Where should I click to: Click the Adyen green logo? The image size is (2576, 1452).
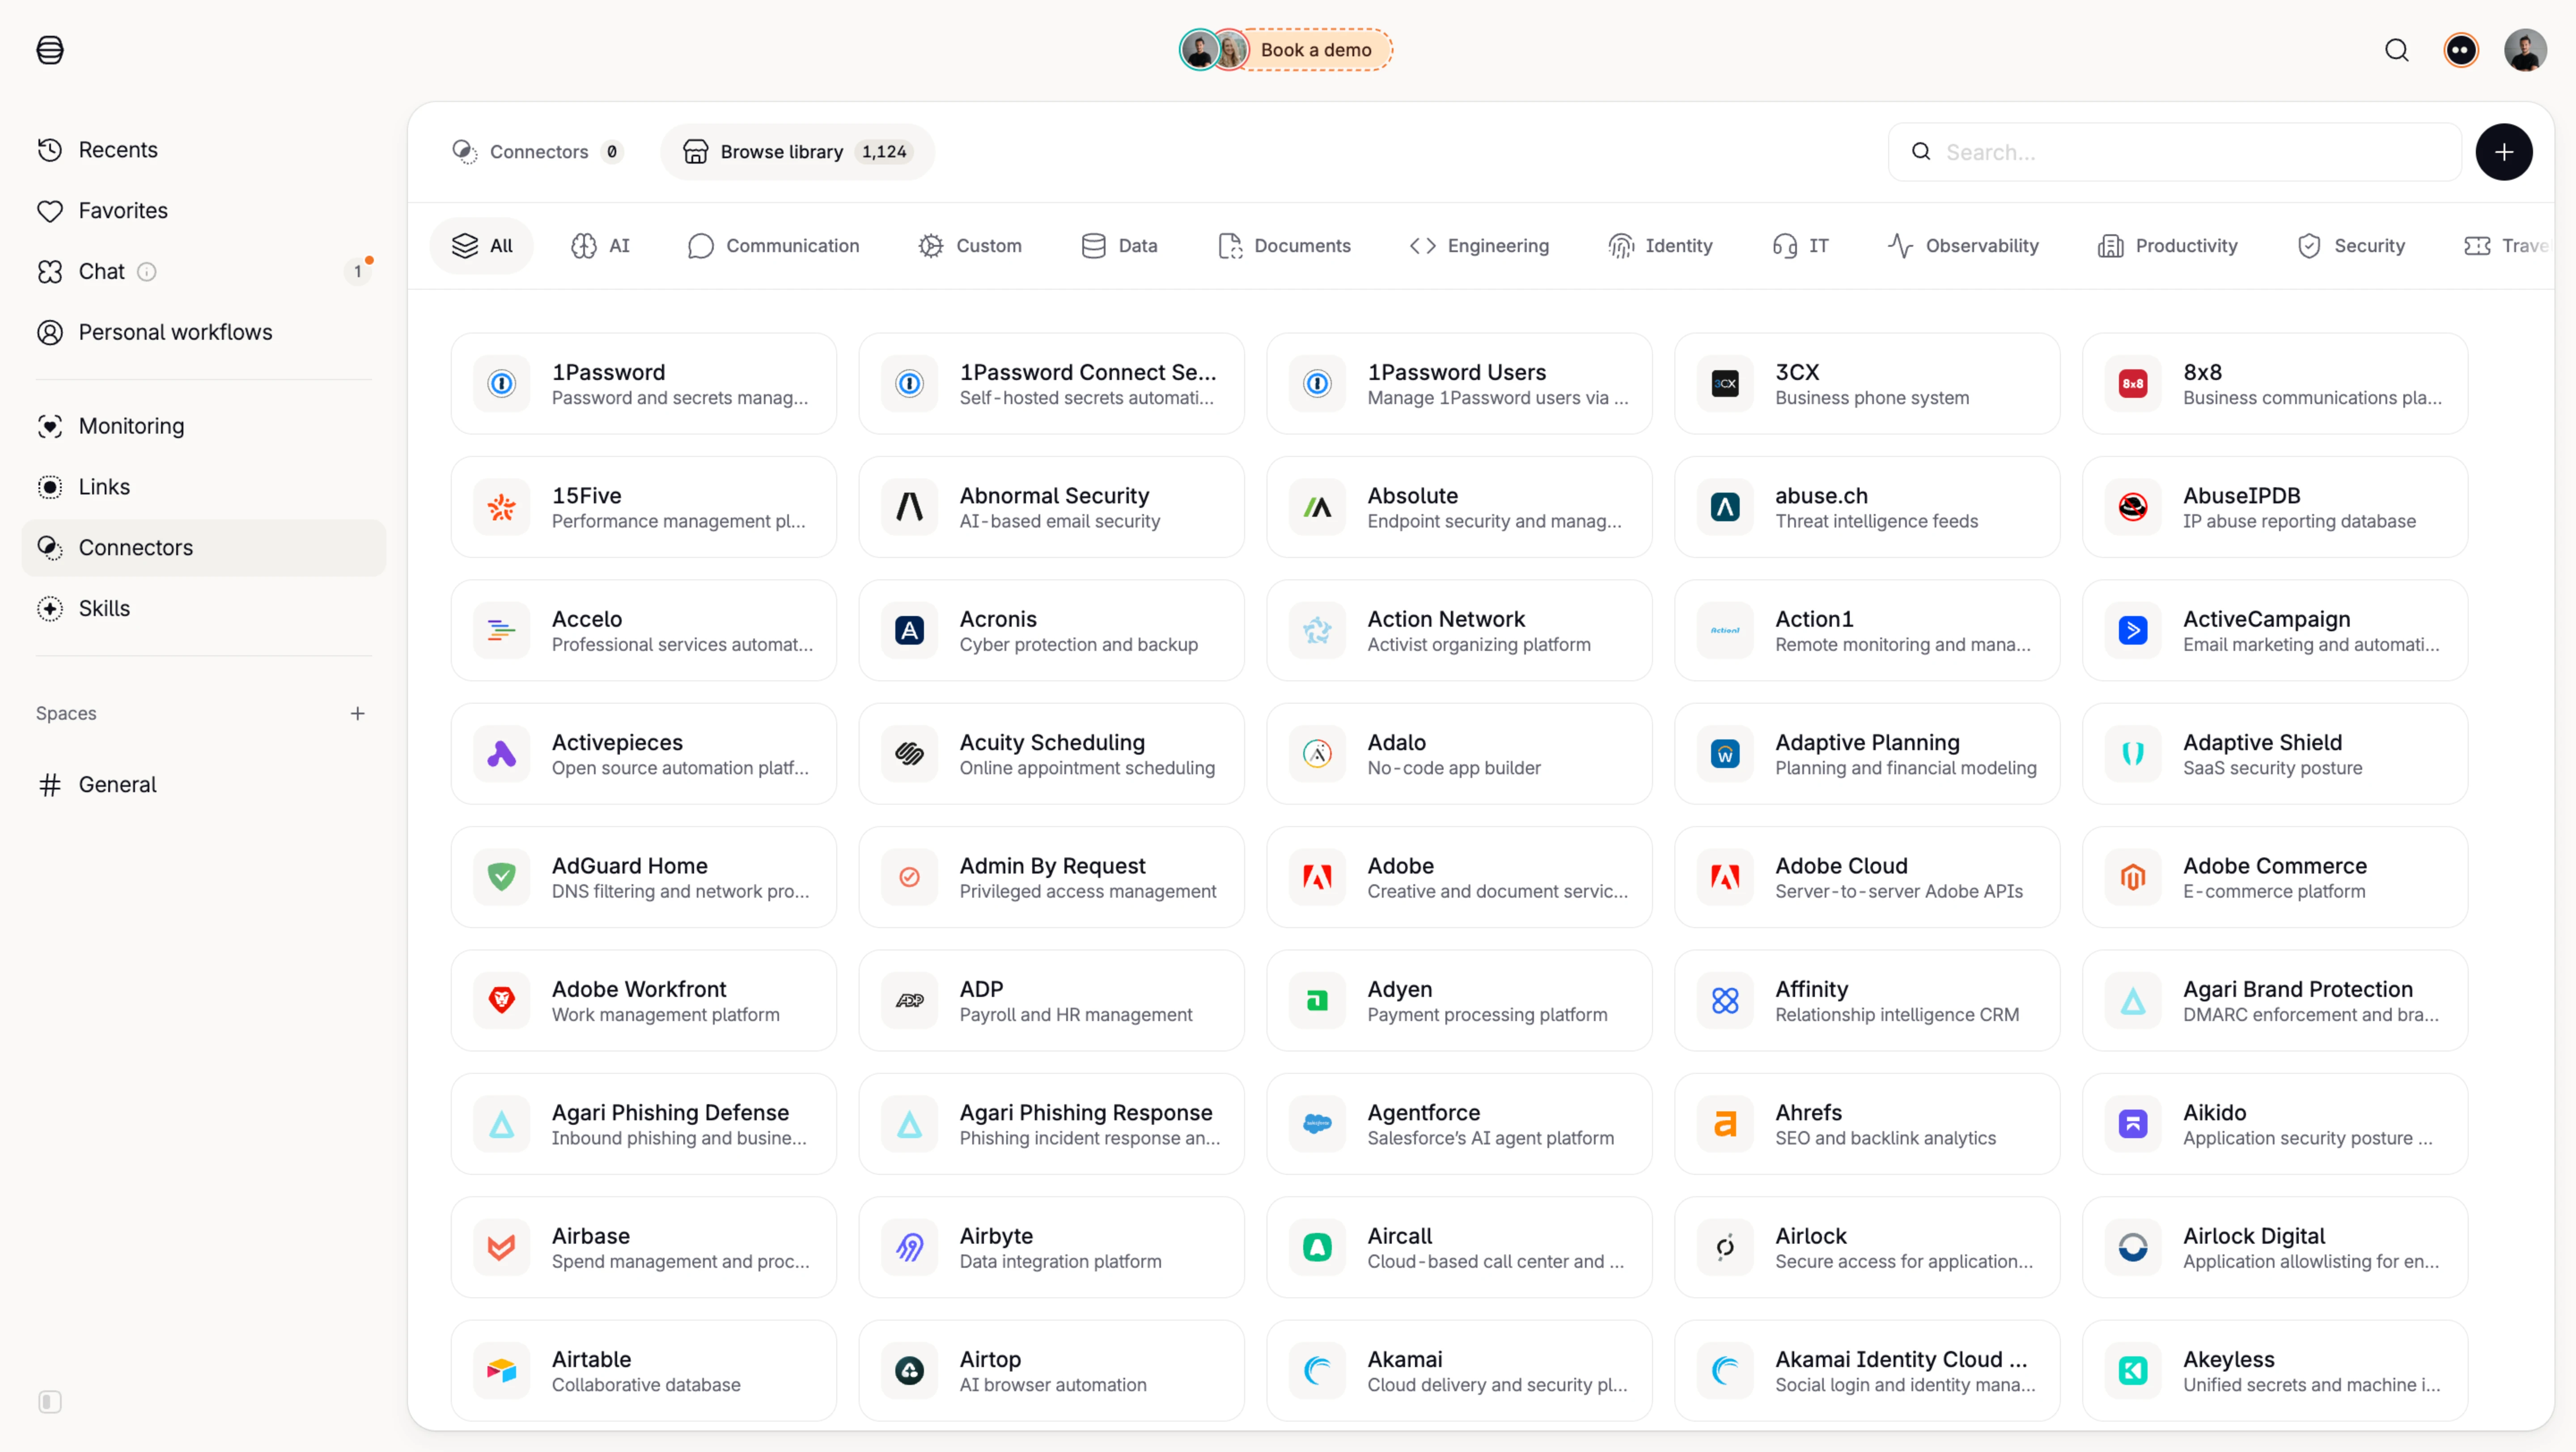click(1317, 1000)
